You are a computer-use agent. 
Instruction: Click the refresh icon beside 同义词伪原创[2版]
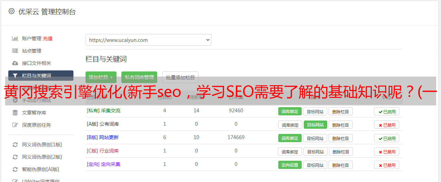(15, 157)
